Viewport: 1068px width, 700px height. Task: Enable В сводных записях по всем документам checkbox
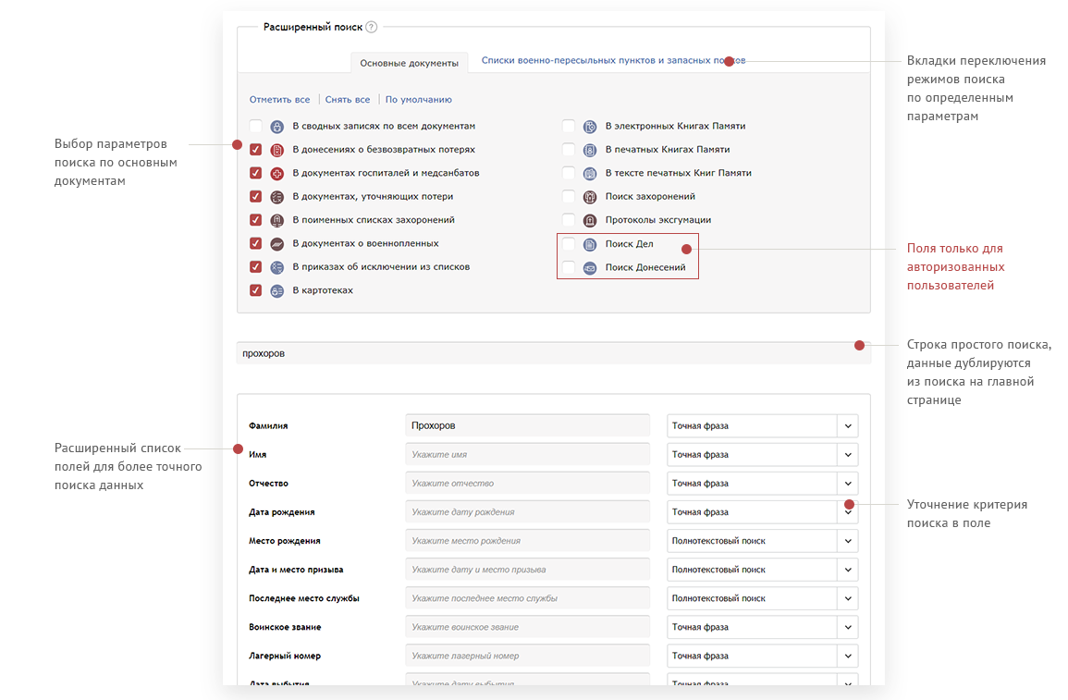pos(255,126)
